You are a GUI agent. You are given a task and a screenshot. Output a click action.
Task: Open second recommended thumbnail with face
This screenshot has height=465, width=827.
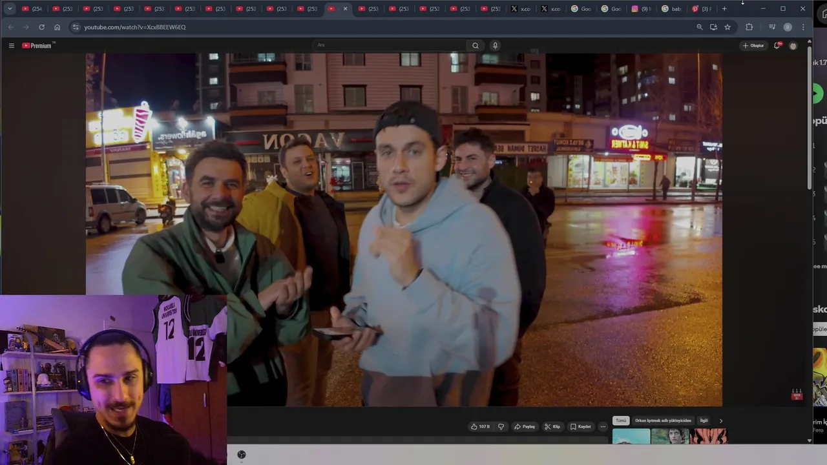(x=670, y=437)
